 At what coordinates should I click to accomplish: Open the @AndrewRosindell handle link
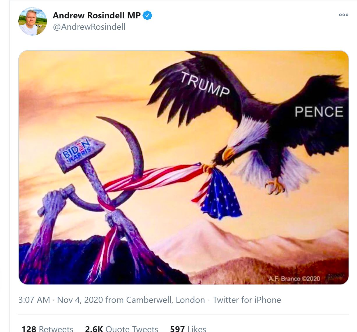[89, 27]
